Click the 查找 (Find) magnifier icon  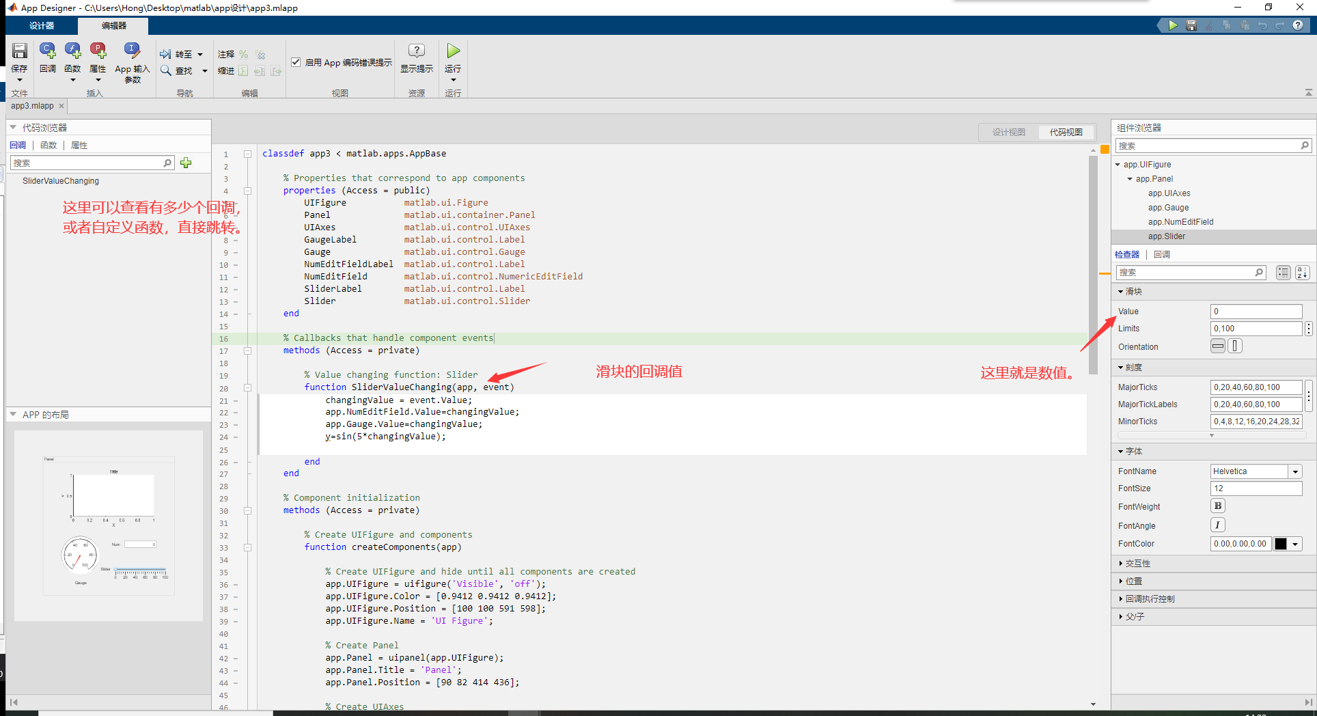tap(166, 70)
